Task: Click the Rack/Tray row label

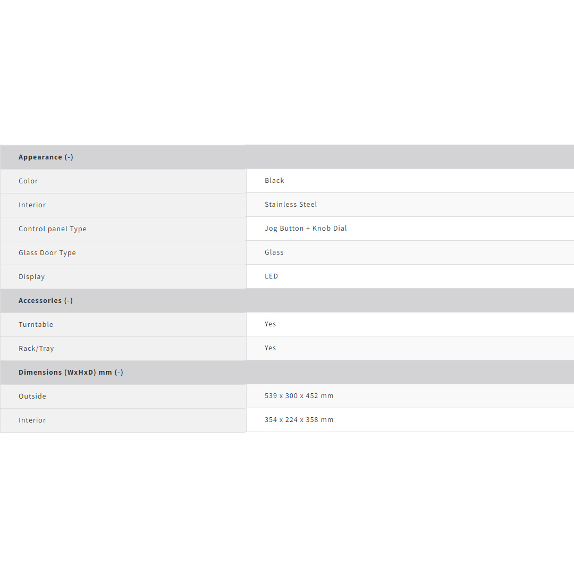Action: (x=36, y=349)
